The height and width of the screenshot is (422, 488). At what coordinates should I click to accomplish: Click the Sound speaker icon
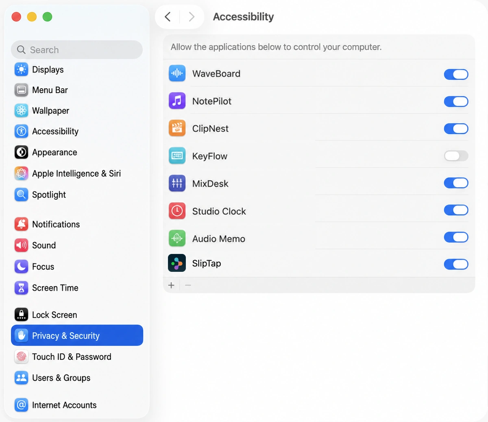coord(21,245)
